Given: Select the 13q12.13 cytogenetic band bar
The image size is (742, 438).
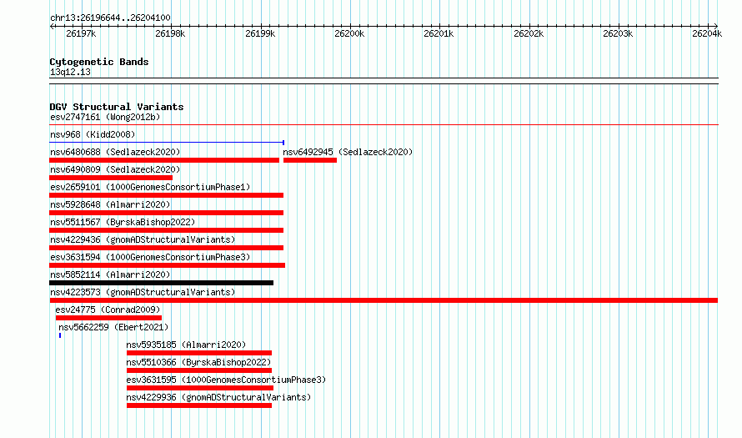Looking at the screenshot, I should click(384, 81).
